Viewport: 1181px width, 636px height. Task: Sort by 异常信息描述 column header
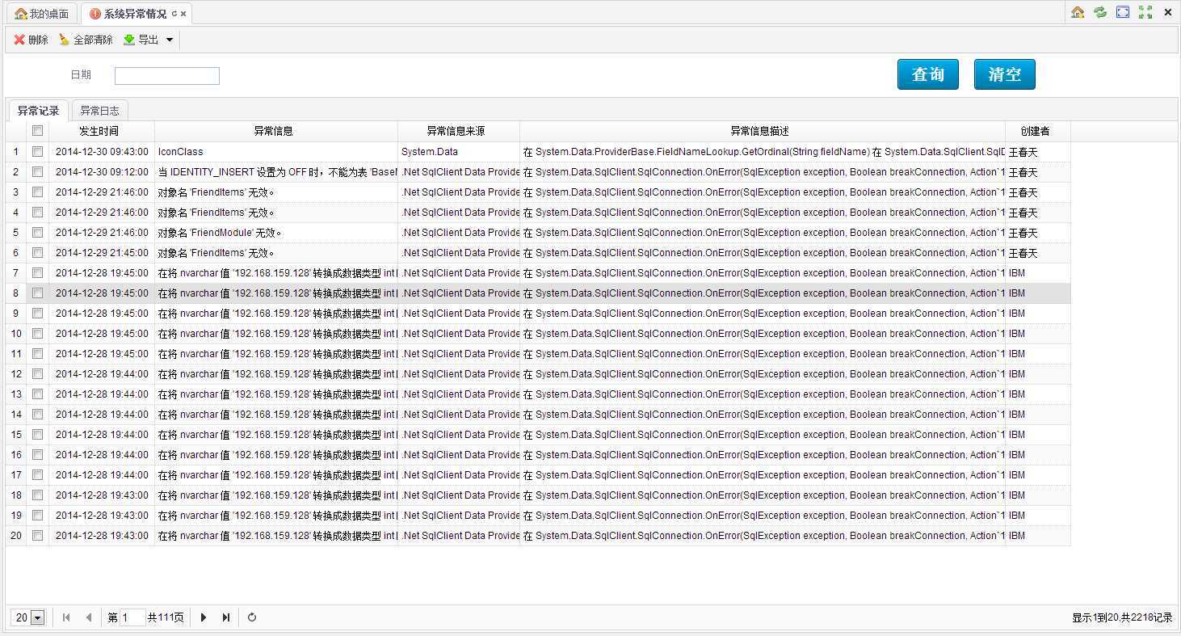[x=763, y=131]
